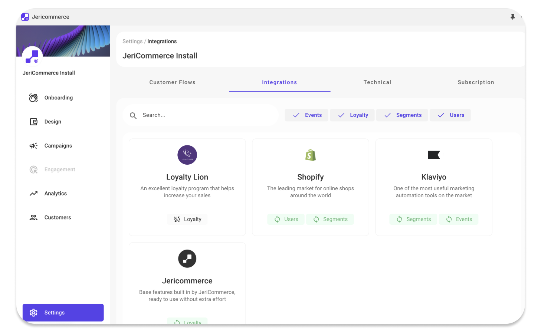Image resolution: width=538 pixels, height=336 pixels.
Task: Toggle the Loyalty filter chip
Action: pyautogui.click(x=353, y=115)
